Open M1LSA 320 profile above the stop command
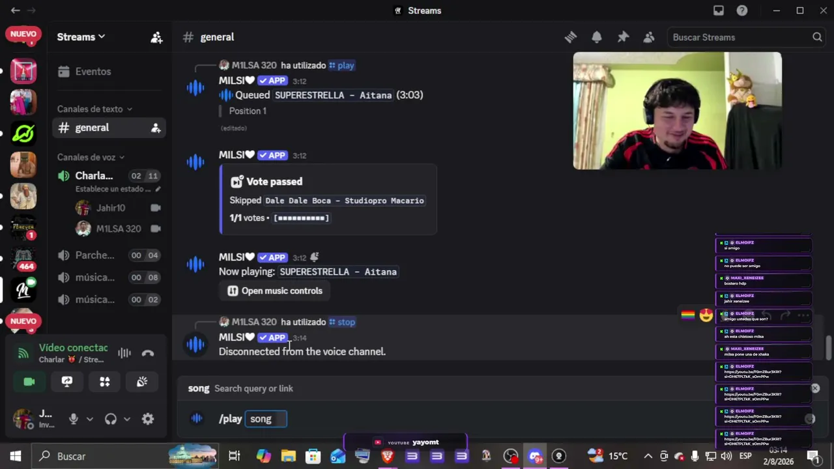This screenshot has width=834, height=469. (253, 322)
